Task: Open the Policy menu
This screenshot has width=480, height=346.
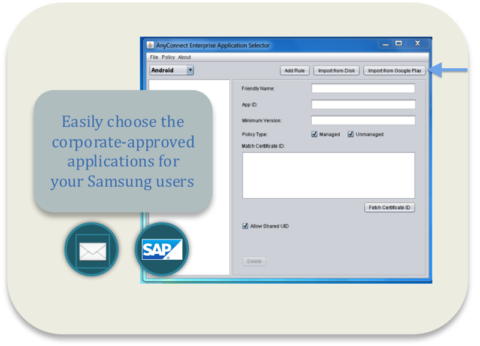Action: [x=168, y=57]
